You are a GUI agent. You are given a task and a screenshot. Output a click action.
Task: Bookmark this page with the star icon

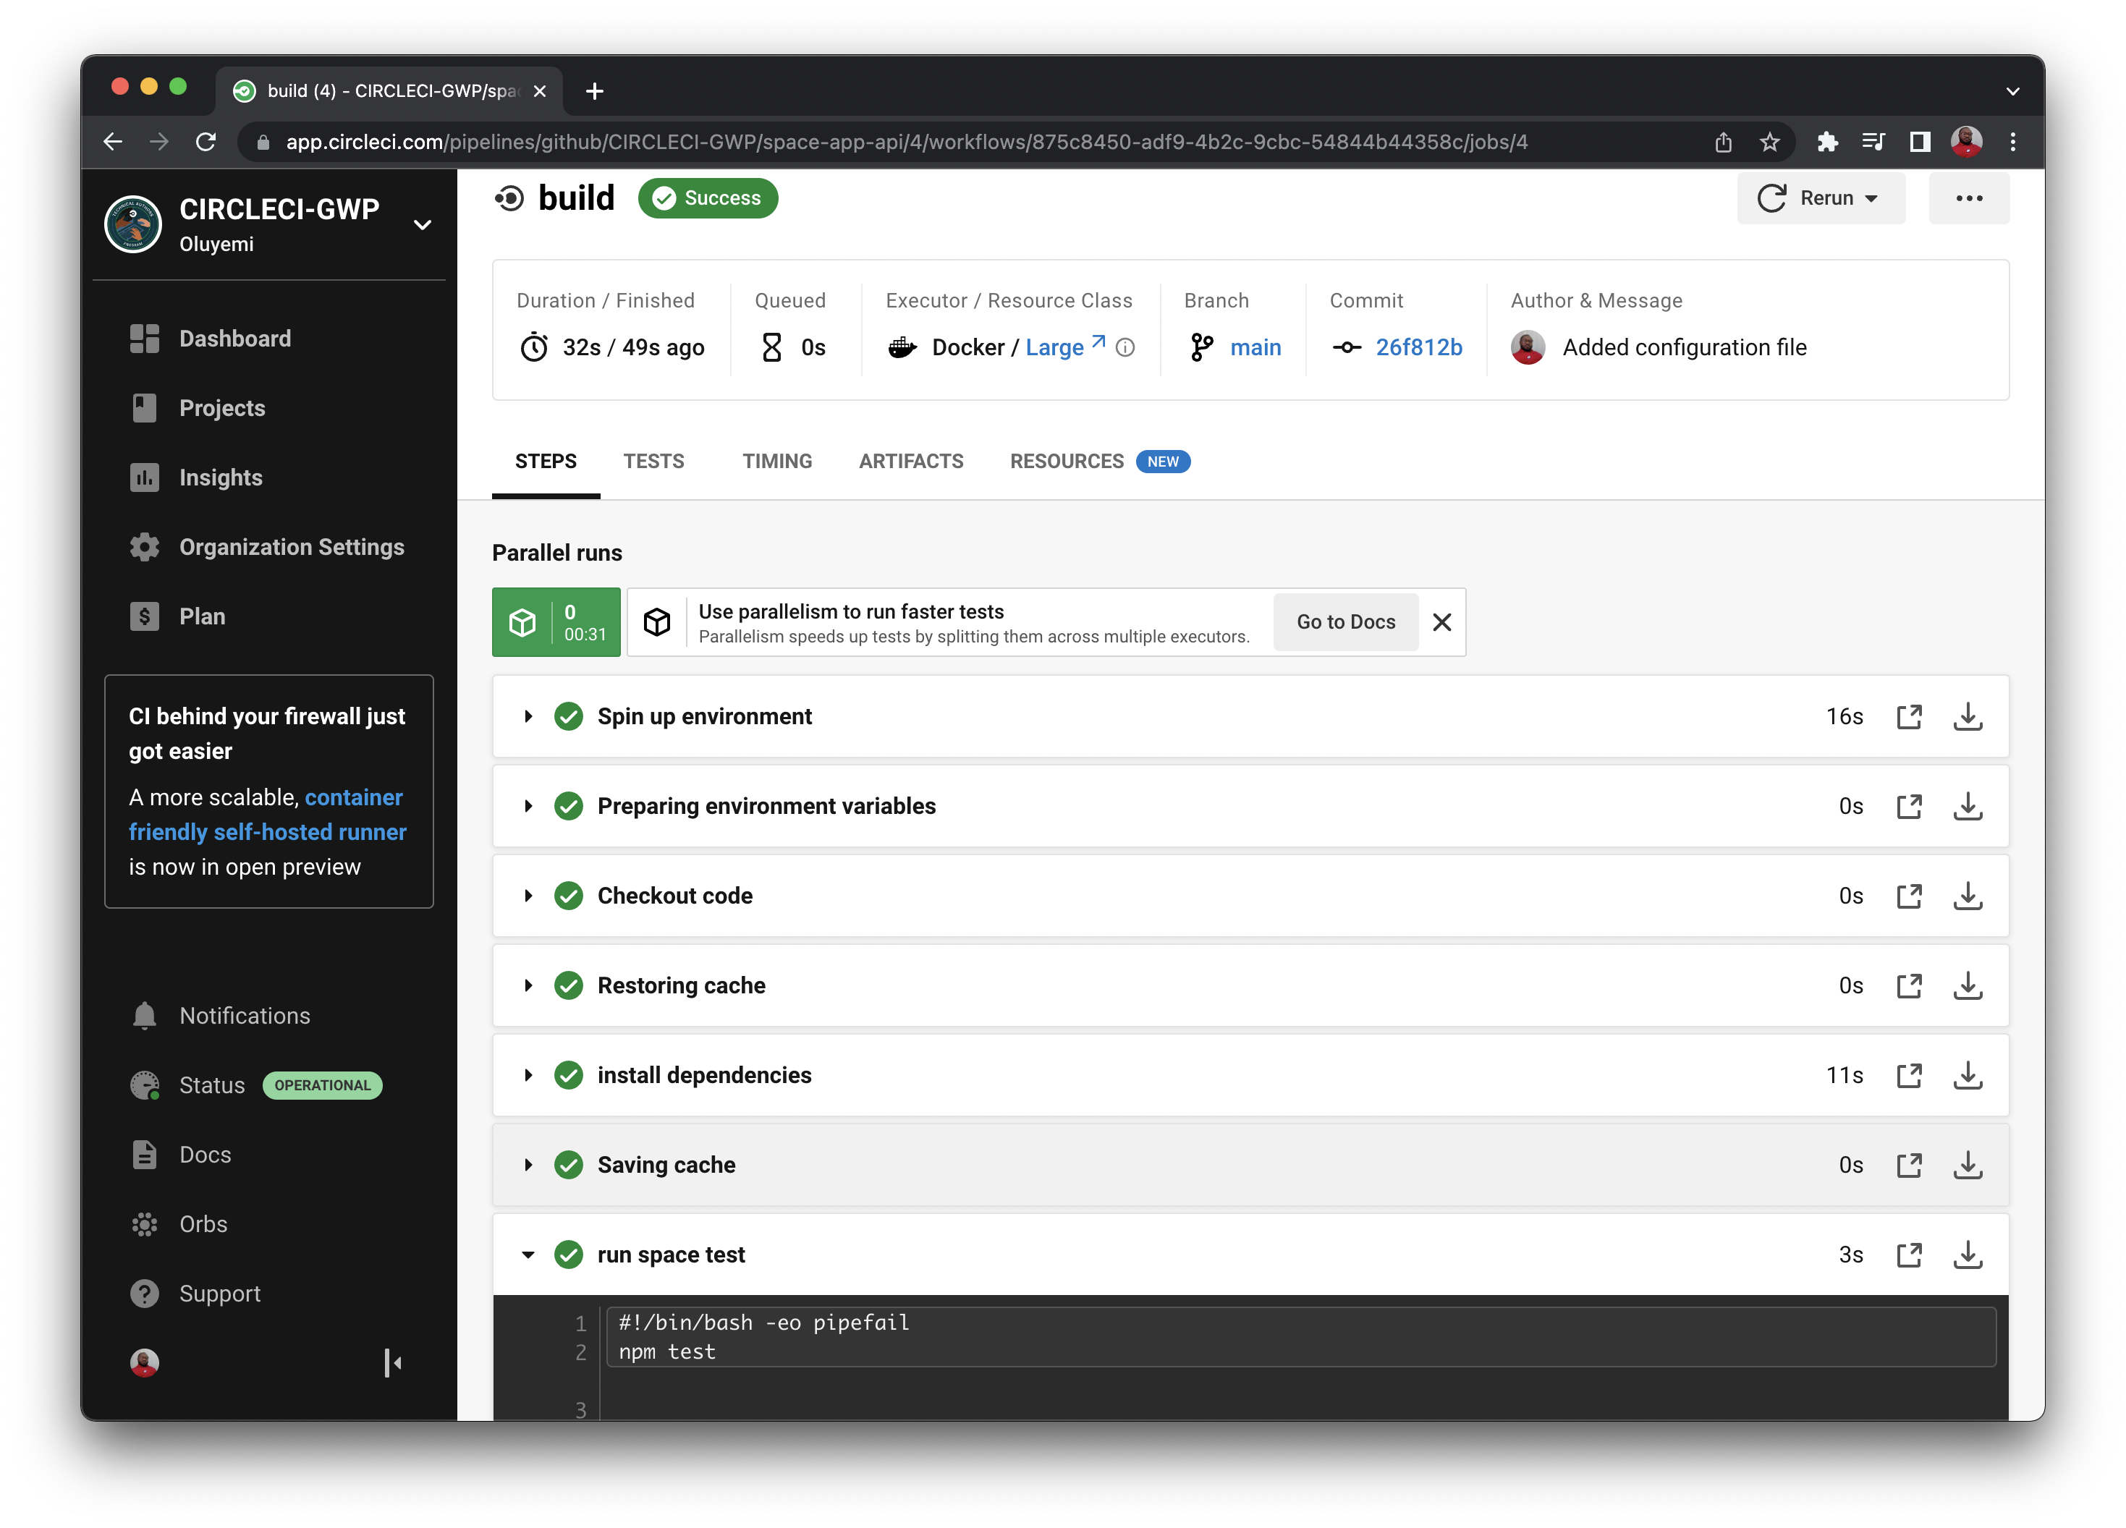pos(1769,142)
